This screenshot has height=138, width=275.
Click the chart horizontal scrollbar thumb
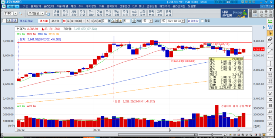click(156, 135)
